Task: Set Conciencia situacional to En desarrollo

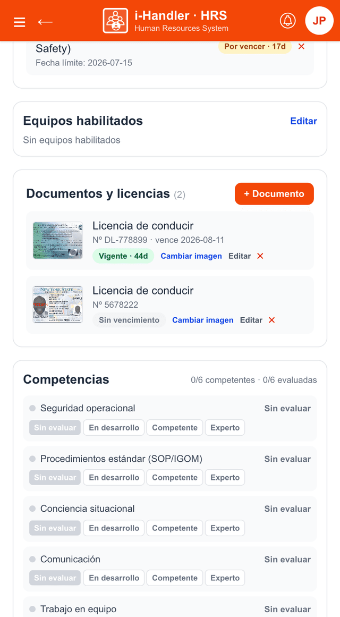Action: pyautogui.click(x=114, y=528)
